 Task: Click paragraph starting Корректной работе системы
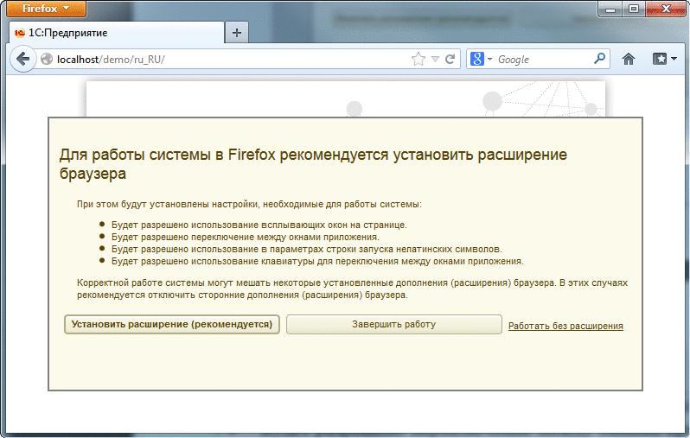pyautogui.click(x=353, y=289)
